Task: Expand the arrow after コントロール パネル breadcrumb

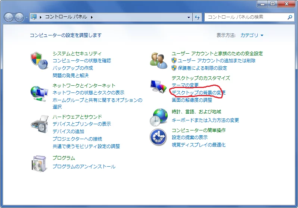Action: [x=91, y=17]
